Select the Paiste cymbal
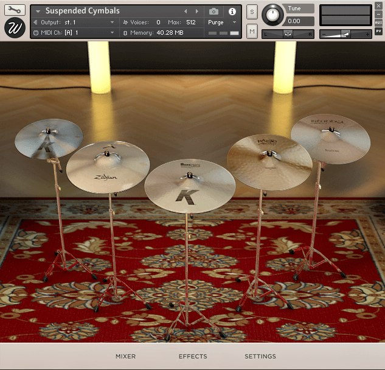The height and width of the screenshot is (370, 385). [x=269, y=162]
